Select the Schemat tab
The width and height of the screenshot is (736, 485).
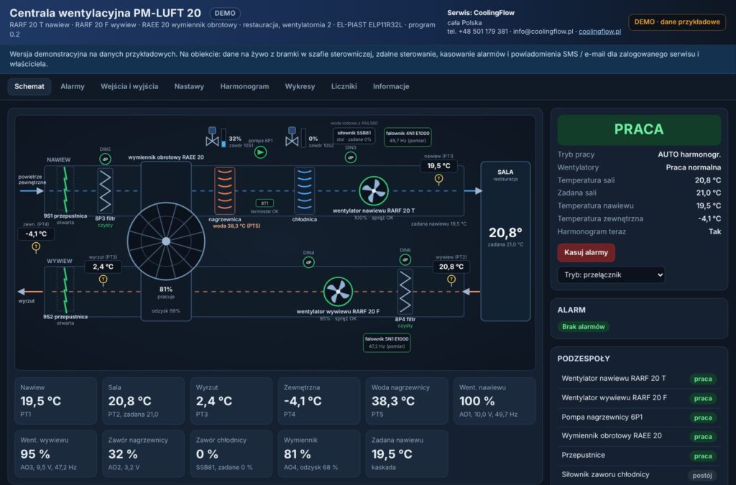pyautogui.click(x=29, y=86)
